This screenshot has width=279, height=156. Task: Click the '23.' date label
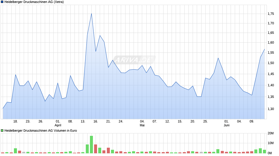(28, 122)
